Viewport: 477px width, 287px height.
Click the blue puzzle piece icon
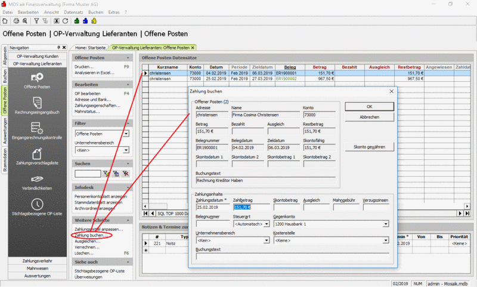pos(85,21)
